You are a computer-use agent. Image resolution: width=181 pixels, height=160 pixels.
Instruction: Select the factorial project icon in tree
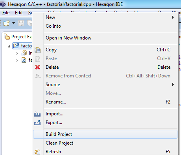[16, 46]
